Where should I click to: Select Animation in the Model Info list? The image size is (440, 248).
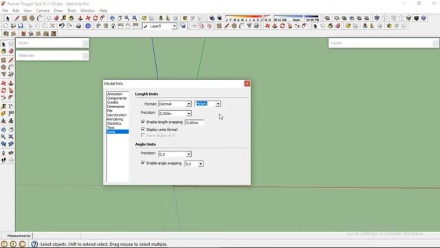(115, 94)
